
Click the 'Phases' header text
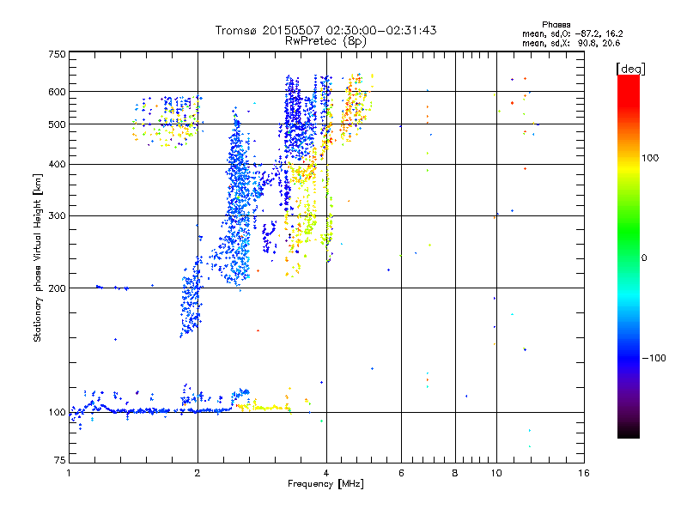[556, 25]
